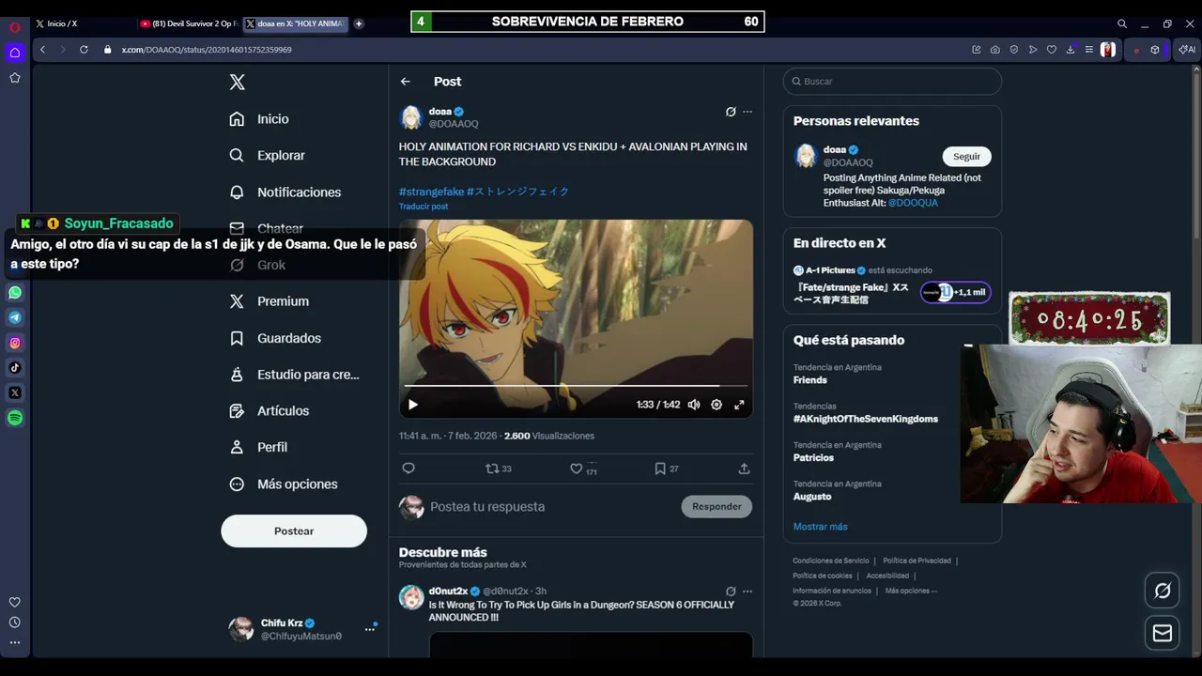Viewport: 1202px width, 676px height.
Task: Open the floating Grok button
Action: (x=1163, y=591)
